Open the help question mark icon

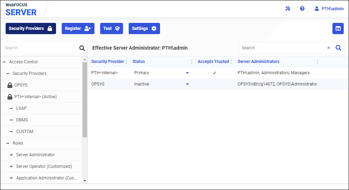coord(302,9)
